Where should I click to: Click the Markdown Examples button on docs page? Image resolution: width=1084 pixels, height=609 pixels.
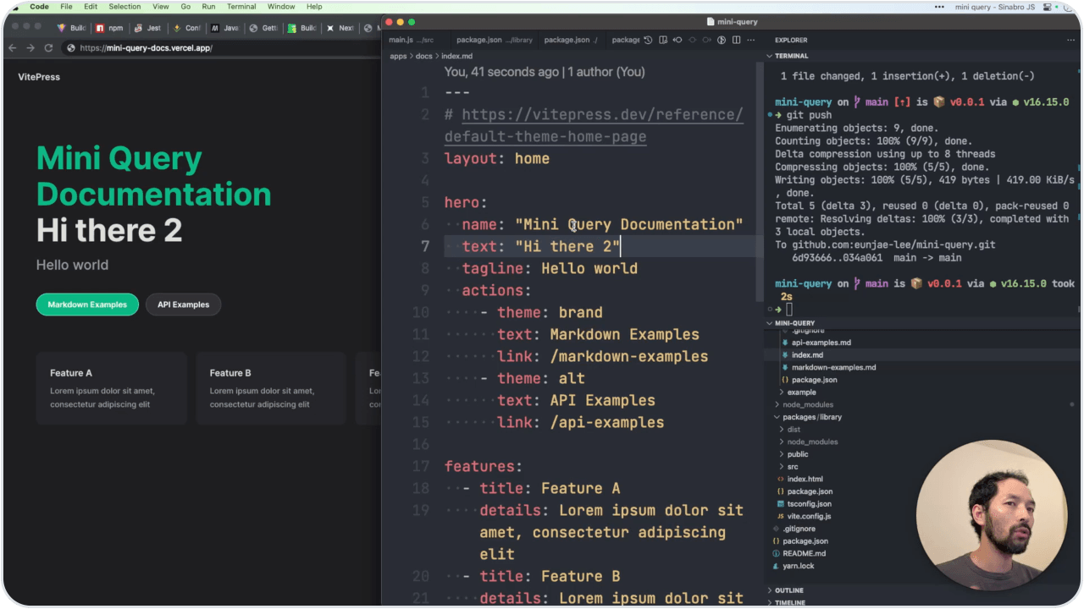click(87, 304)
